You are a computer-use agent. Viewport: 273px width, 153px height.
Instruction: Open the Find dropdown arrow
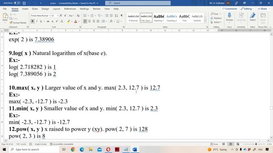coord(221,14)
